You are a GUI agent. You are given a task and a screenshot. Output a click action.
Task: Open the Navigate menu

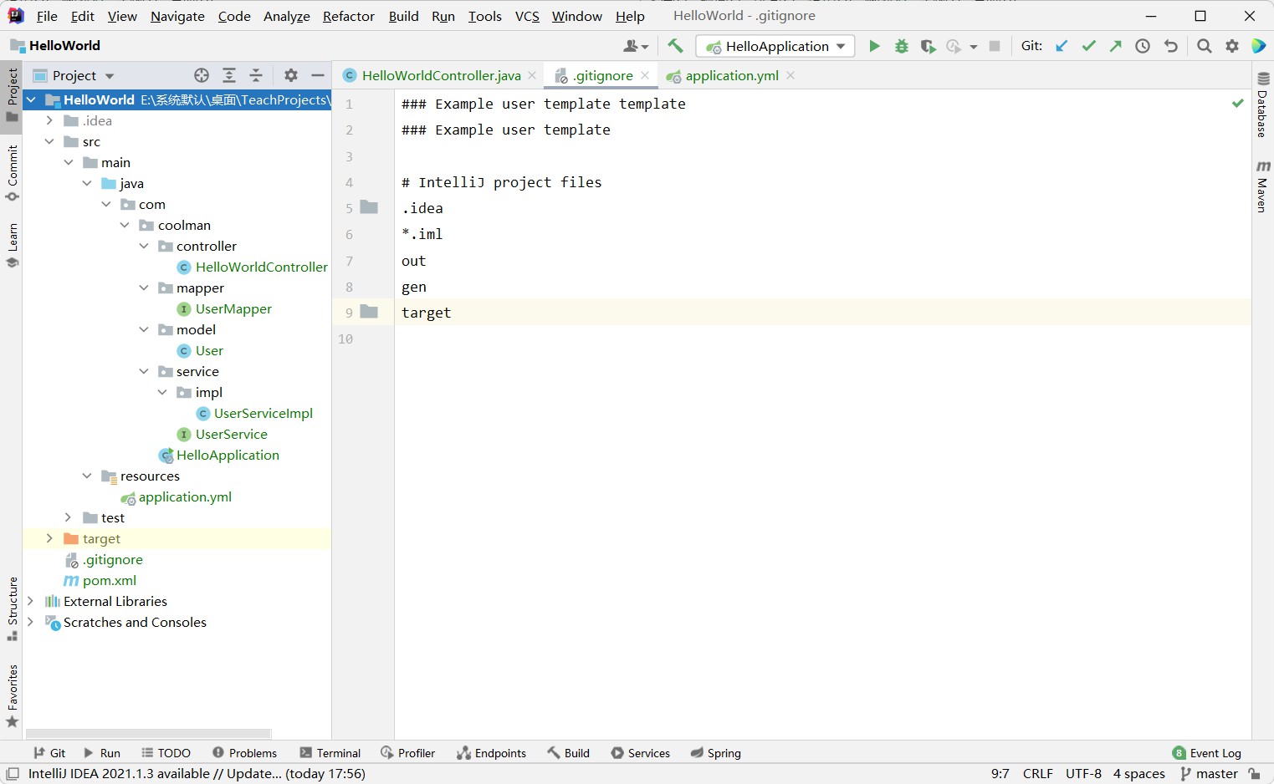tap(177, 16)
